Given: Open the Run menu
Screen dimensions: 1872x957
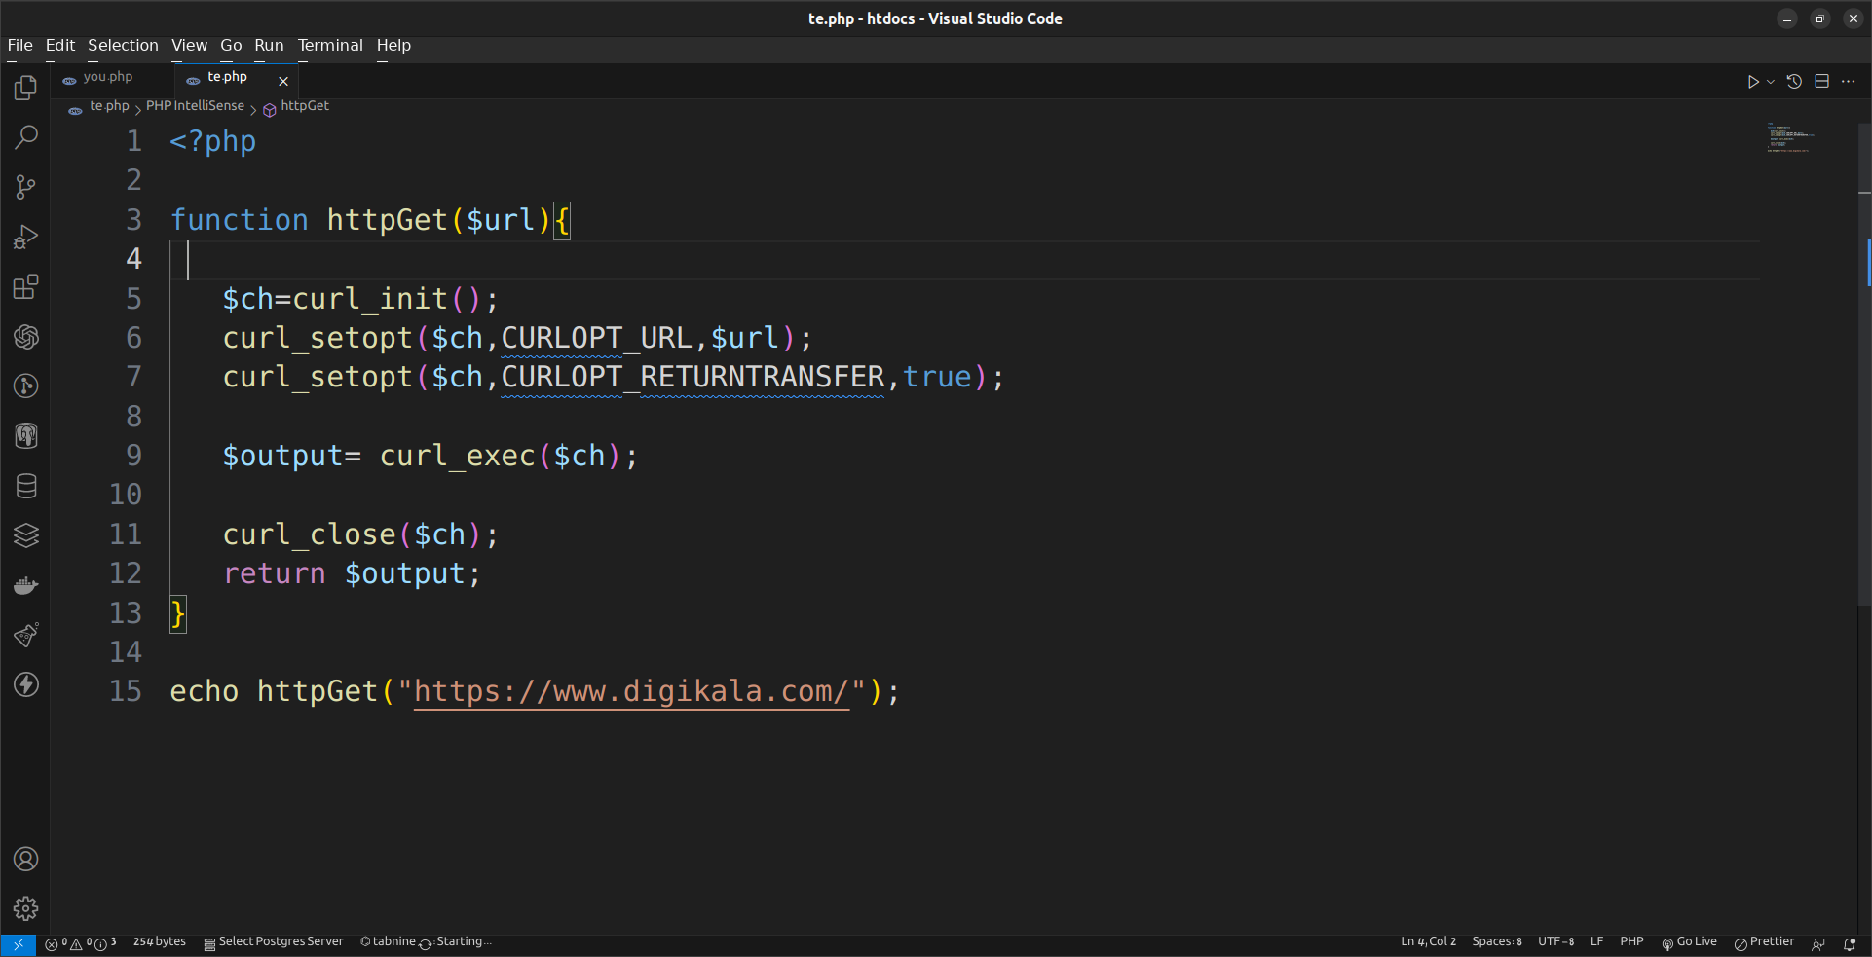Looking at the screenshot, I should [269, 45].
